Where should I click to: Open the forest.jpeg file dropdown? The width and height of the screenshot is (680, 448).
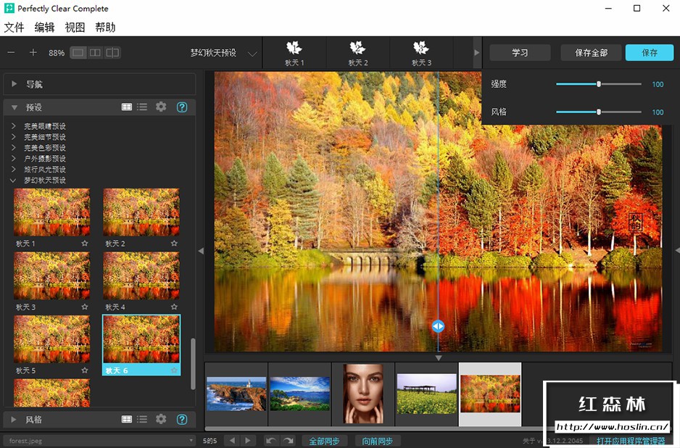click(x=99, y=441)
